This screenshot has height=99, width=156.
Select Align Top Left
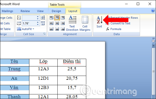pos(51,18)
